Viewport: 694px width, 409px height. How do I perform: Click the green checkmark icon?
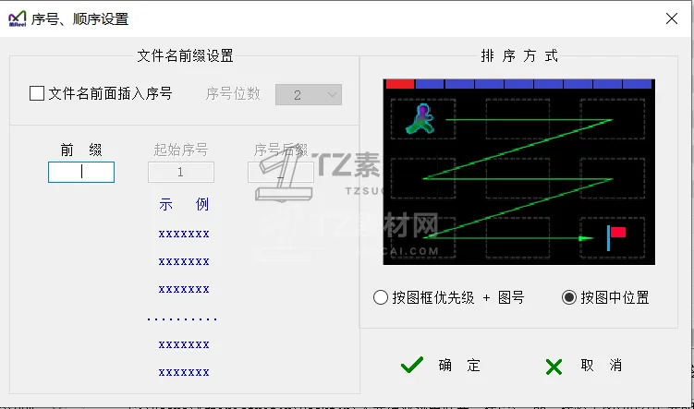click(x=411, y=366)
